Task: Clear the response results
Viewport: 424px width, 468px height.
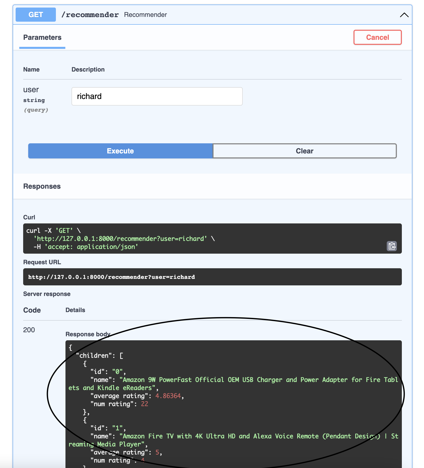Action: pyautogui.click(x=305, y=151)
